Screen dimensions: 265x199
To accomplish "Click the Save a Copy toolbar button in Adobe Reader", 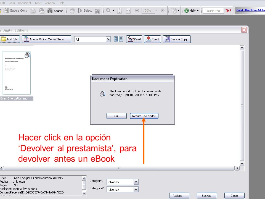I will pyautogui.click(x=15, y=11).
